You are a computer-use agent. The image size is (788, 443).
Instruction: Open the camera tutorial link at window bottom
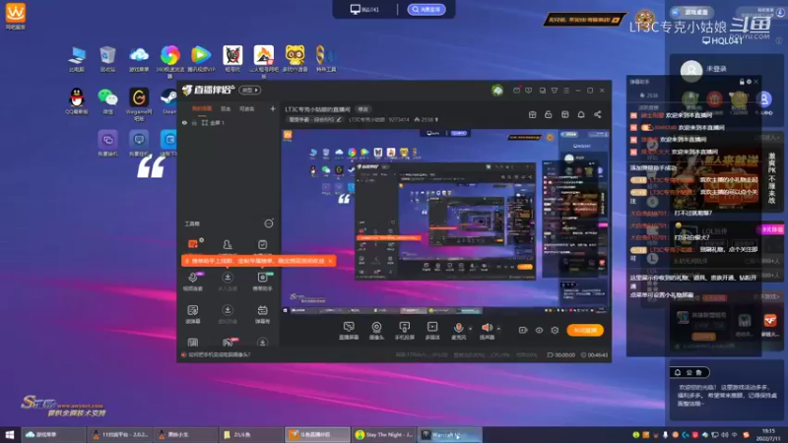click(x=219, y=354)
